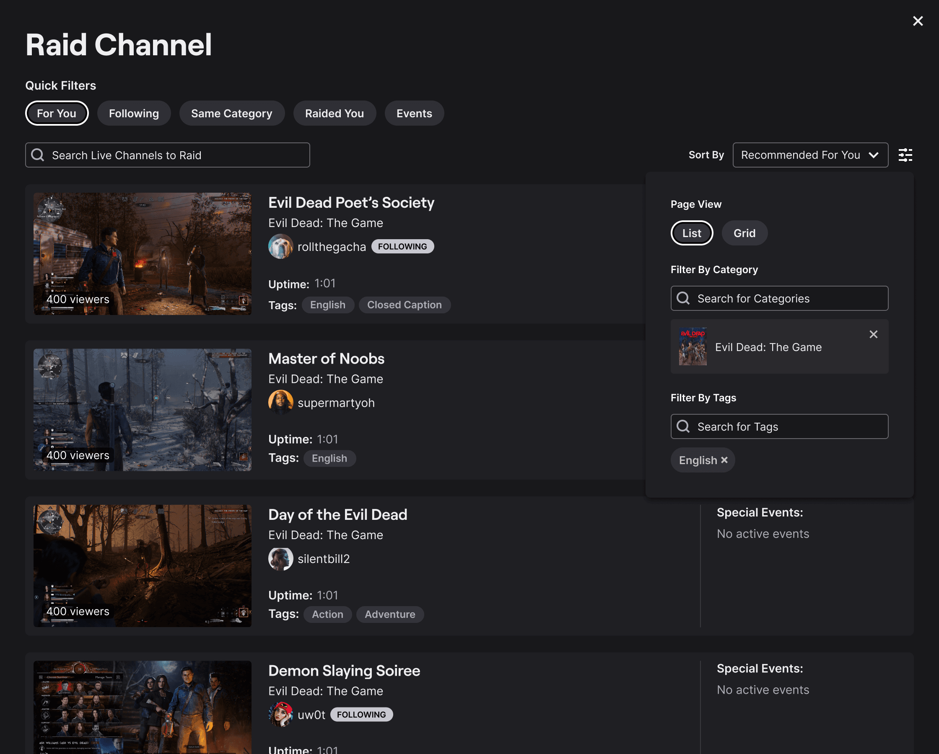Click the "Raid Channel" title
This screenshot has width=939, height=754.
(119, 45)
